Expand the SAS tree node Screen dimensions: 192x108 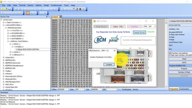coord(10,52)
